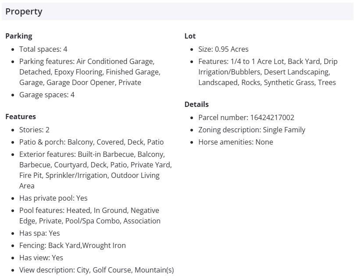This screenshot has height=276, width=361.
Task: Click the Pool features entry
Action: coord(89,216)
